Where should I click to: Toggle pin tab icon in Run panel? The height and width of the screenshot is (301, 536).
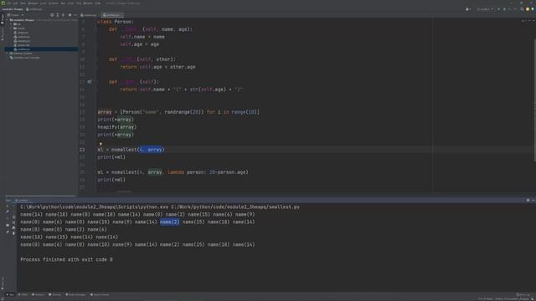click(x=8, y=232)
